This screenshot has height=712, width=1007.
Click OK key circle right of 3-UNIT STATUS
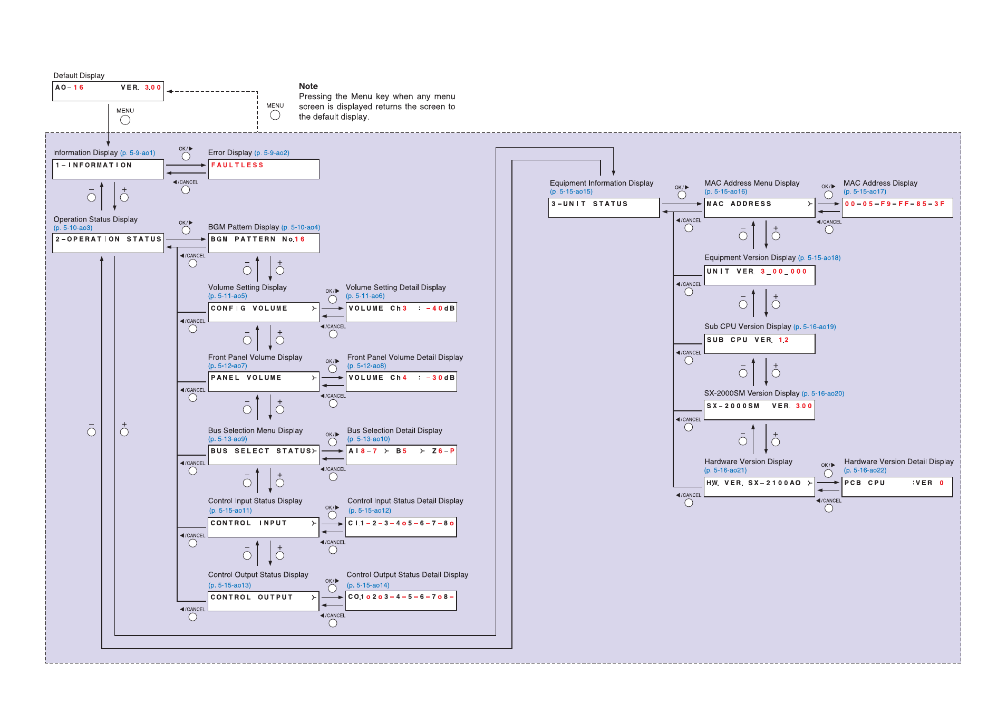click(682, 195)
